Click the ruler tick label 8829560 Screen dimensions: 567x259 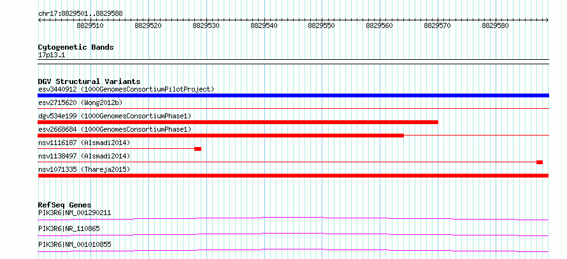click(x=379, y=25)
